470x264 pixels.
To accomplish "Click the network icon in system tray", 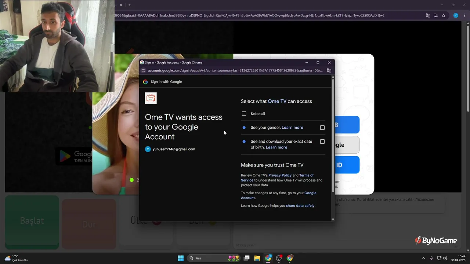I will (x=439, y=258).
